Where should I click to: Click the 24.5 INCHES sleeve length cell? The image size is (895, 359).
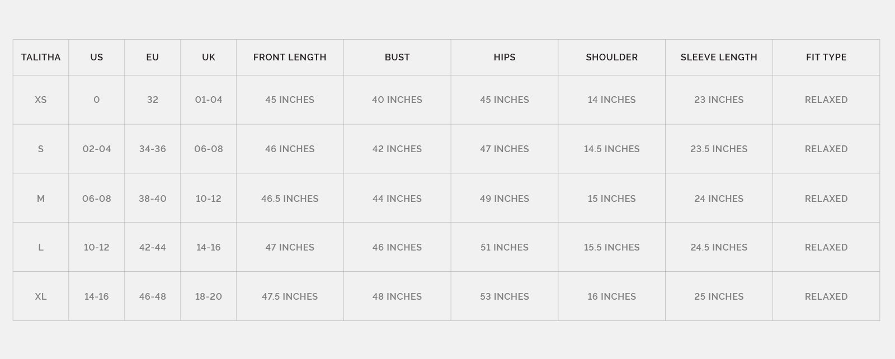point(719,247)
